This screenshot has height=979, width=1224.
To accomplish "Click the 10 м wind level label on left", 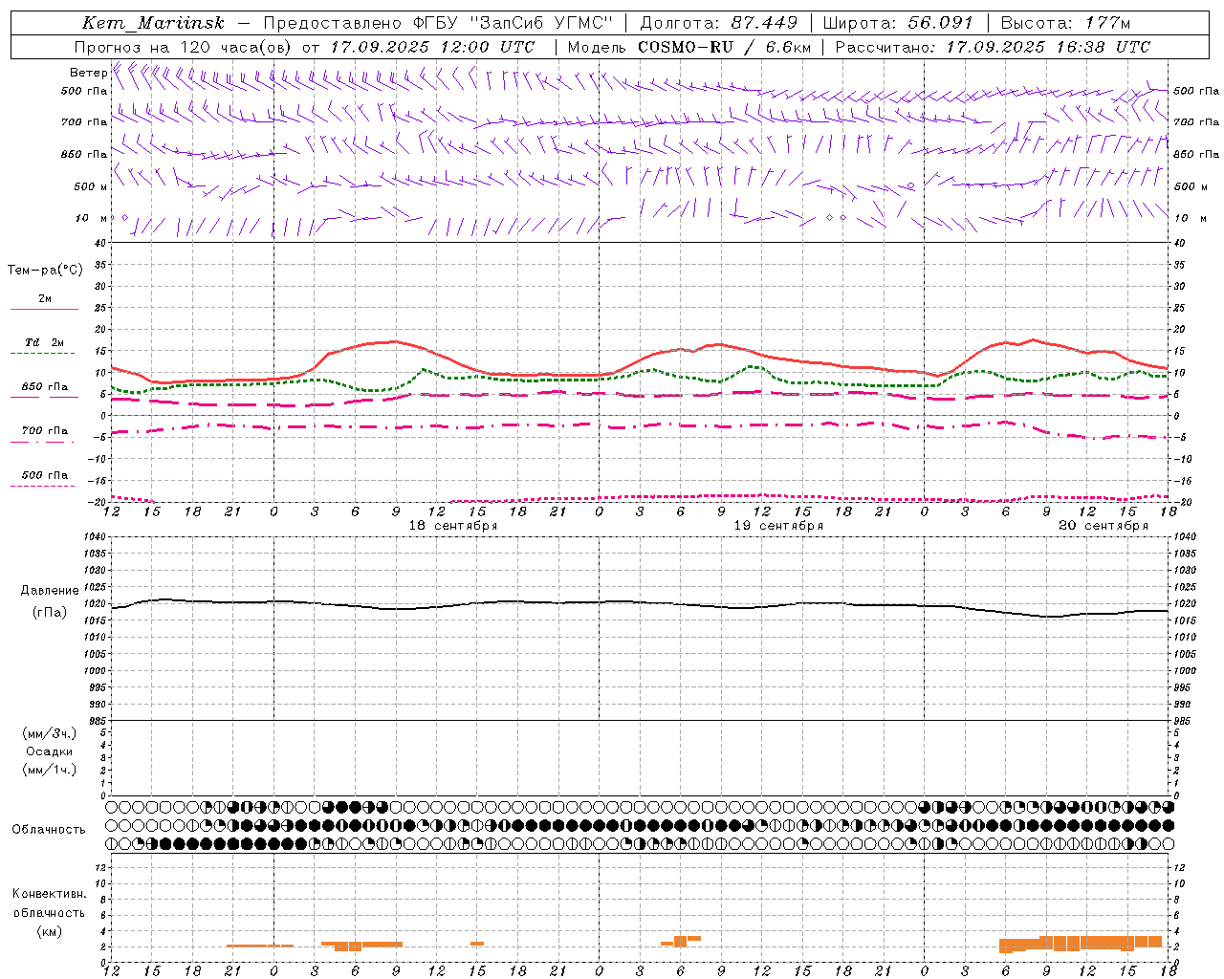I will (x=91, y=219).
